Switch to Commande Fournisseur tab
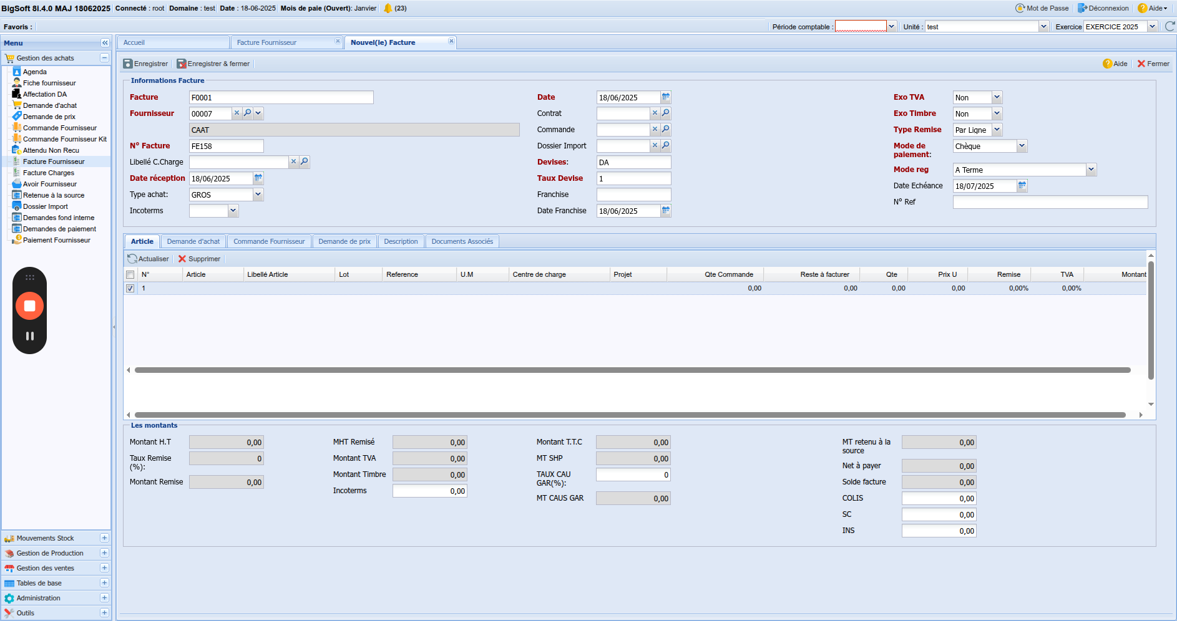Viewport: 1177px width, 621px height. click(x=269, y=241)
